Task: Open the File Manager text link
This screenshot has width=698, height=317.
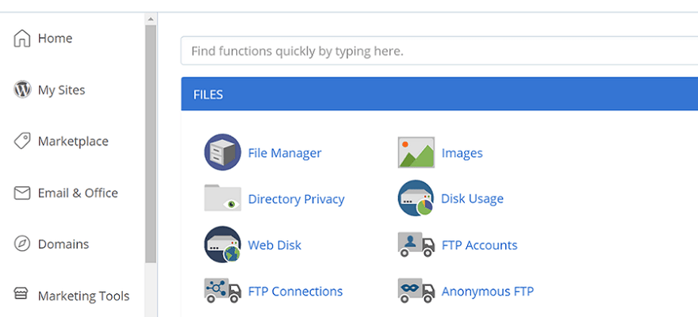Action: click(x=284, y=153)
